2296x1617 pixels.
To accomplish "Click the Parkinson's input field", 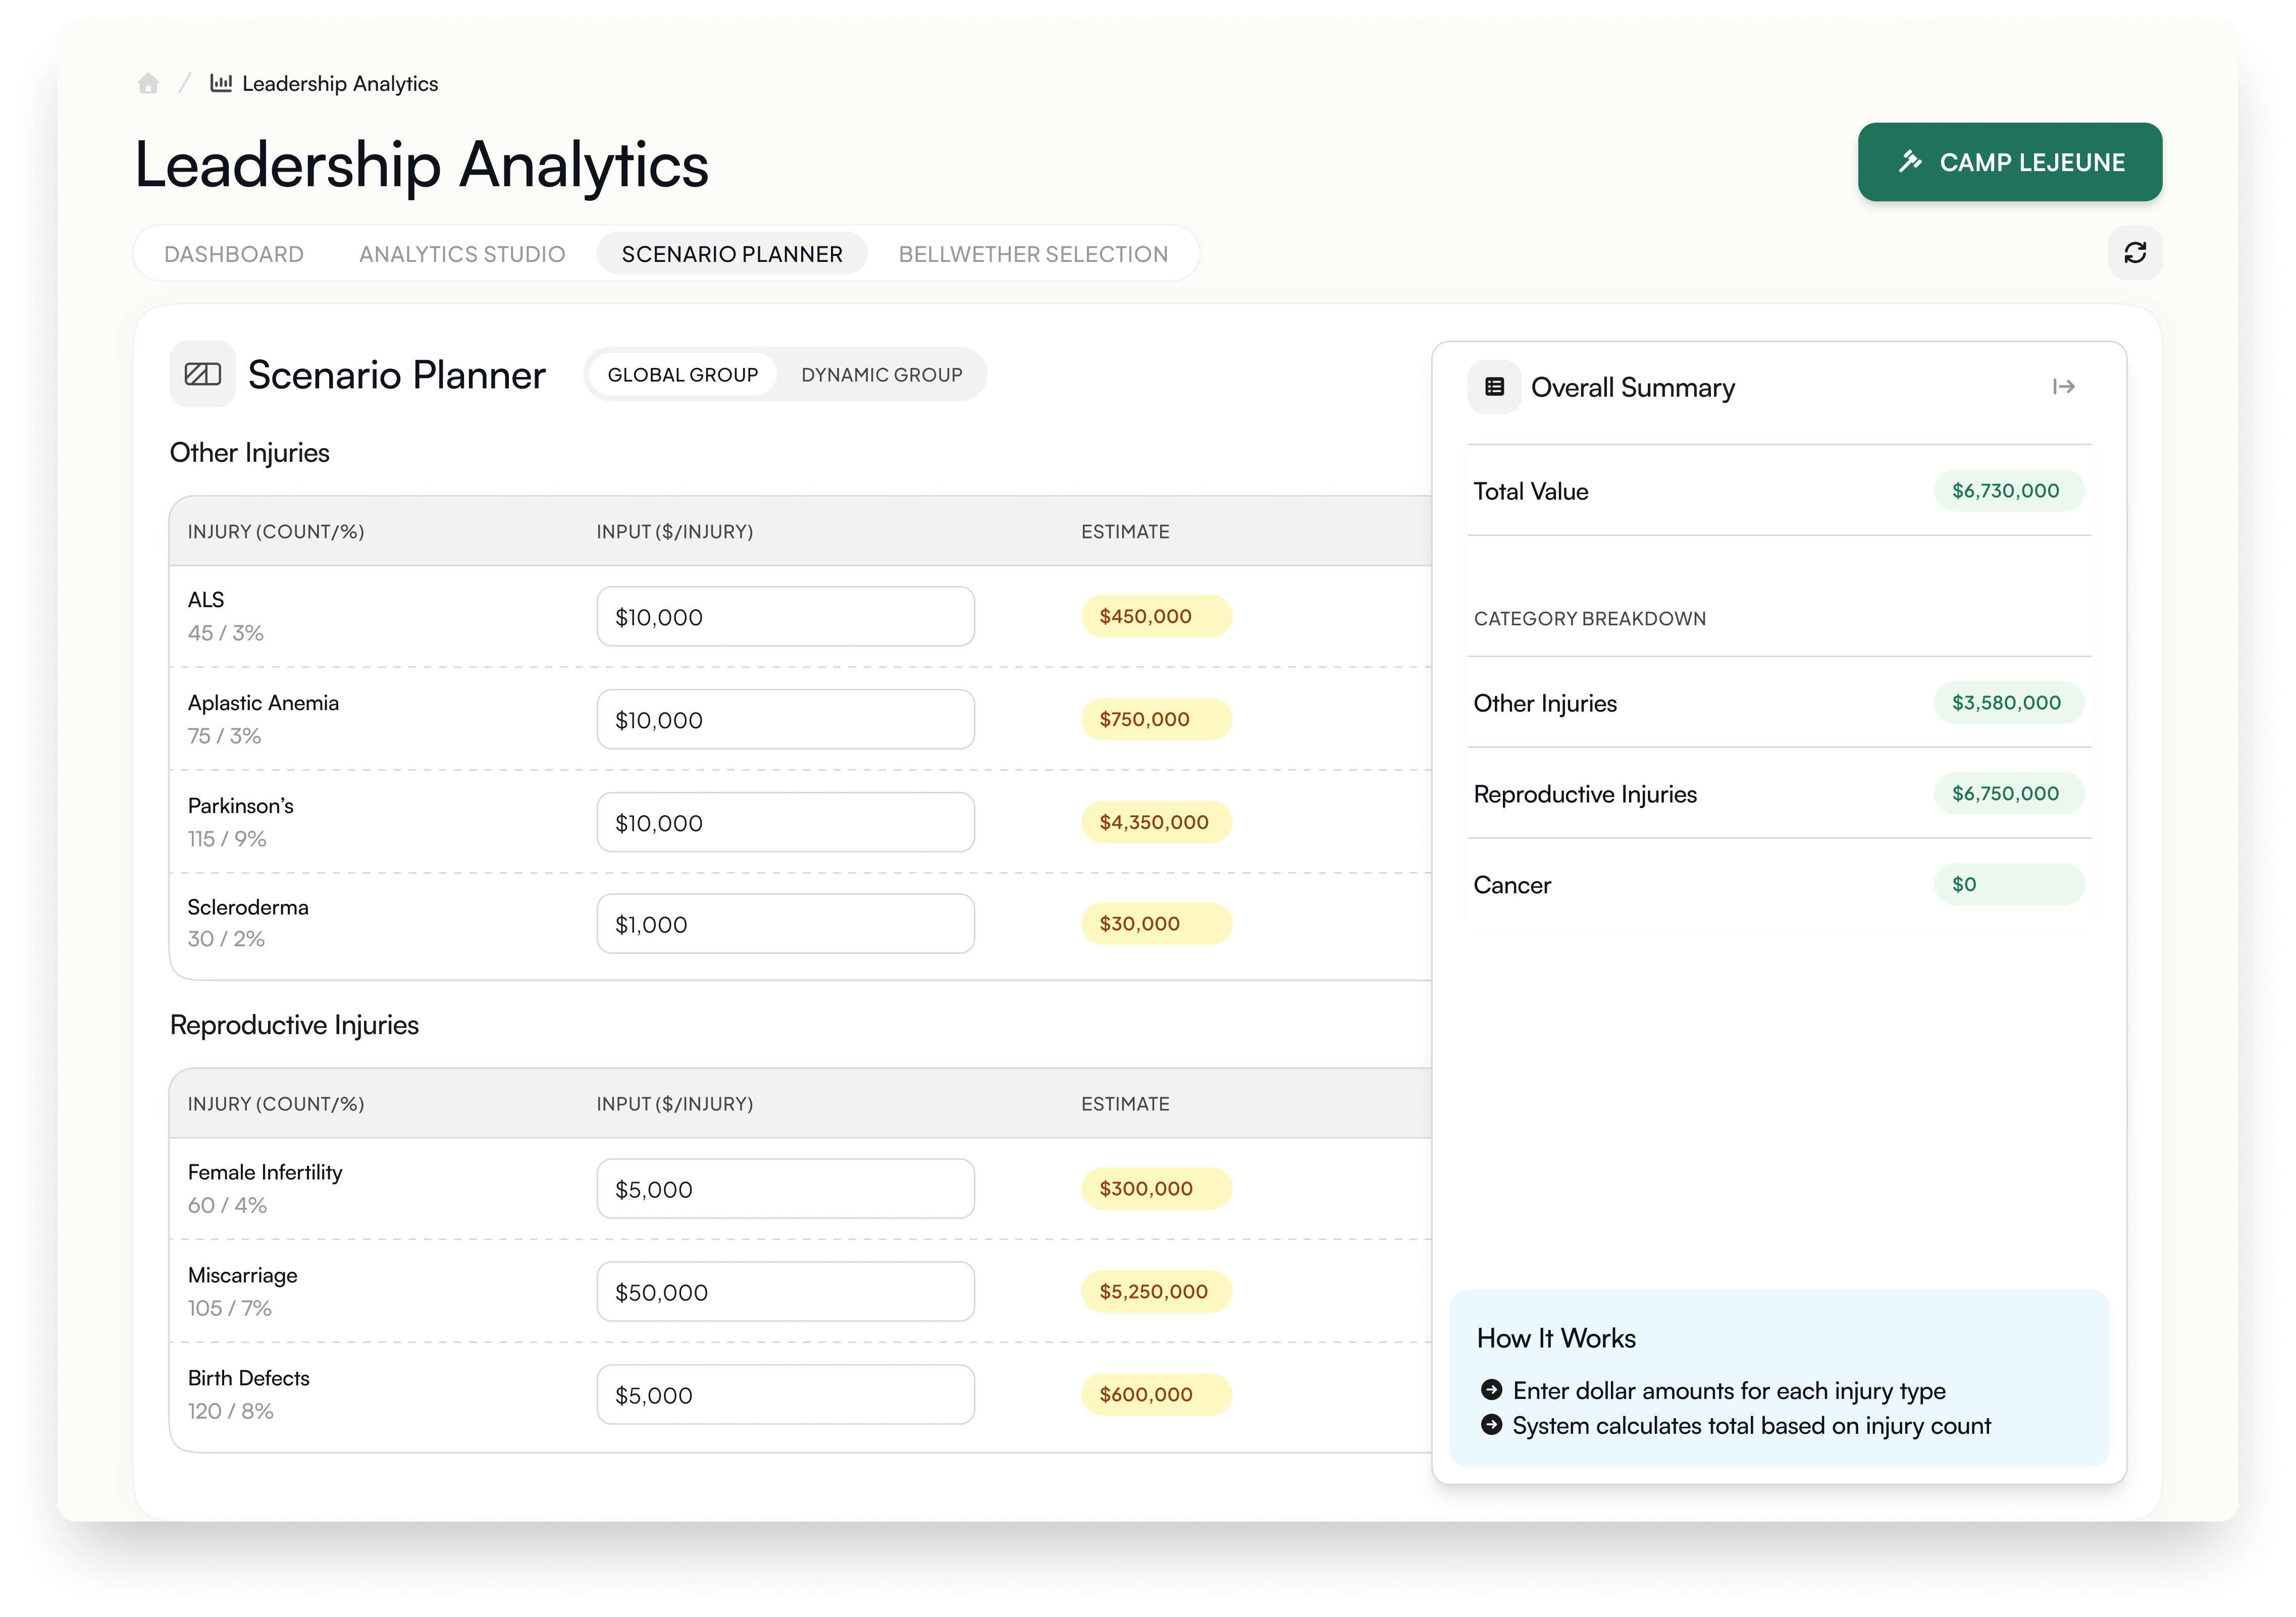I will (x=785, y=823).
